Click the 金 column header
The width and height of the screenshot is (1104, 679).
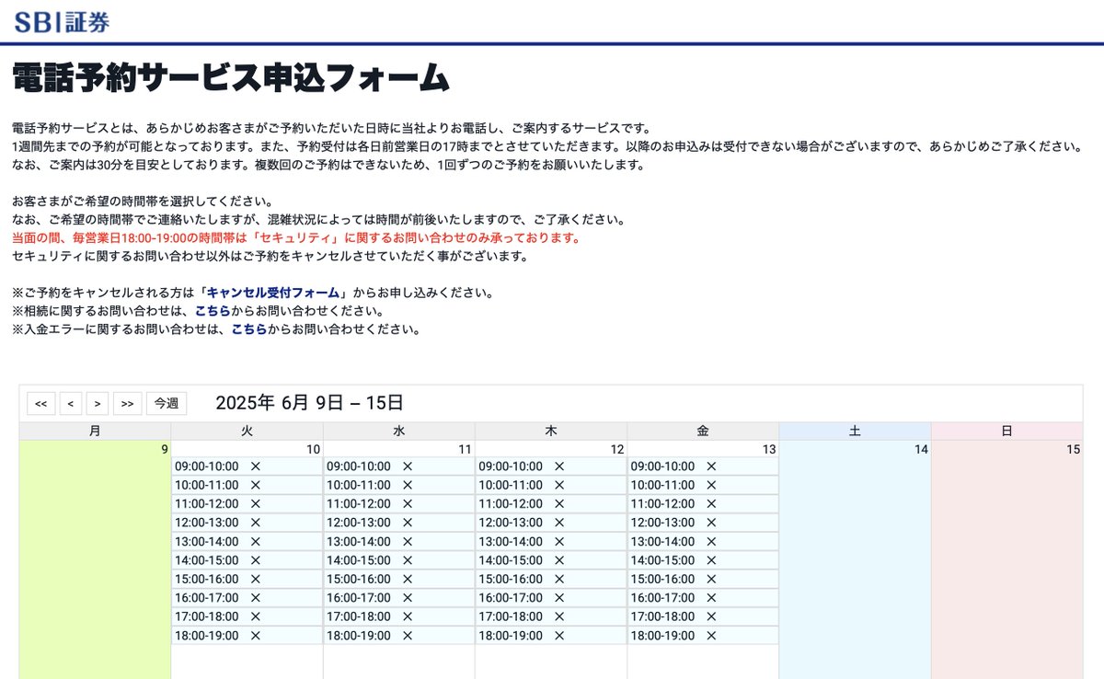point(703,431)
